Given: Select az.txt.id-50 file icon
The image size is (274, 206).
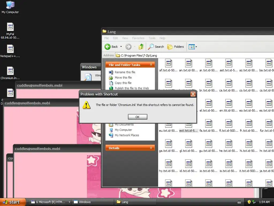Looking at the screenshot, I should 249,63.
